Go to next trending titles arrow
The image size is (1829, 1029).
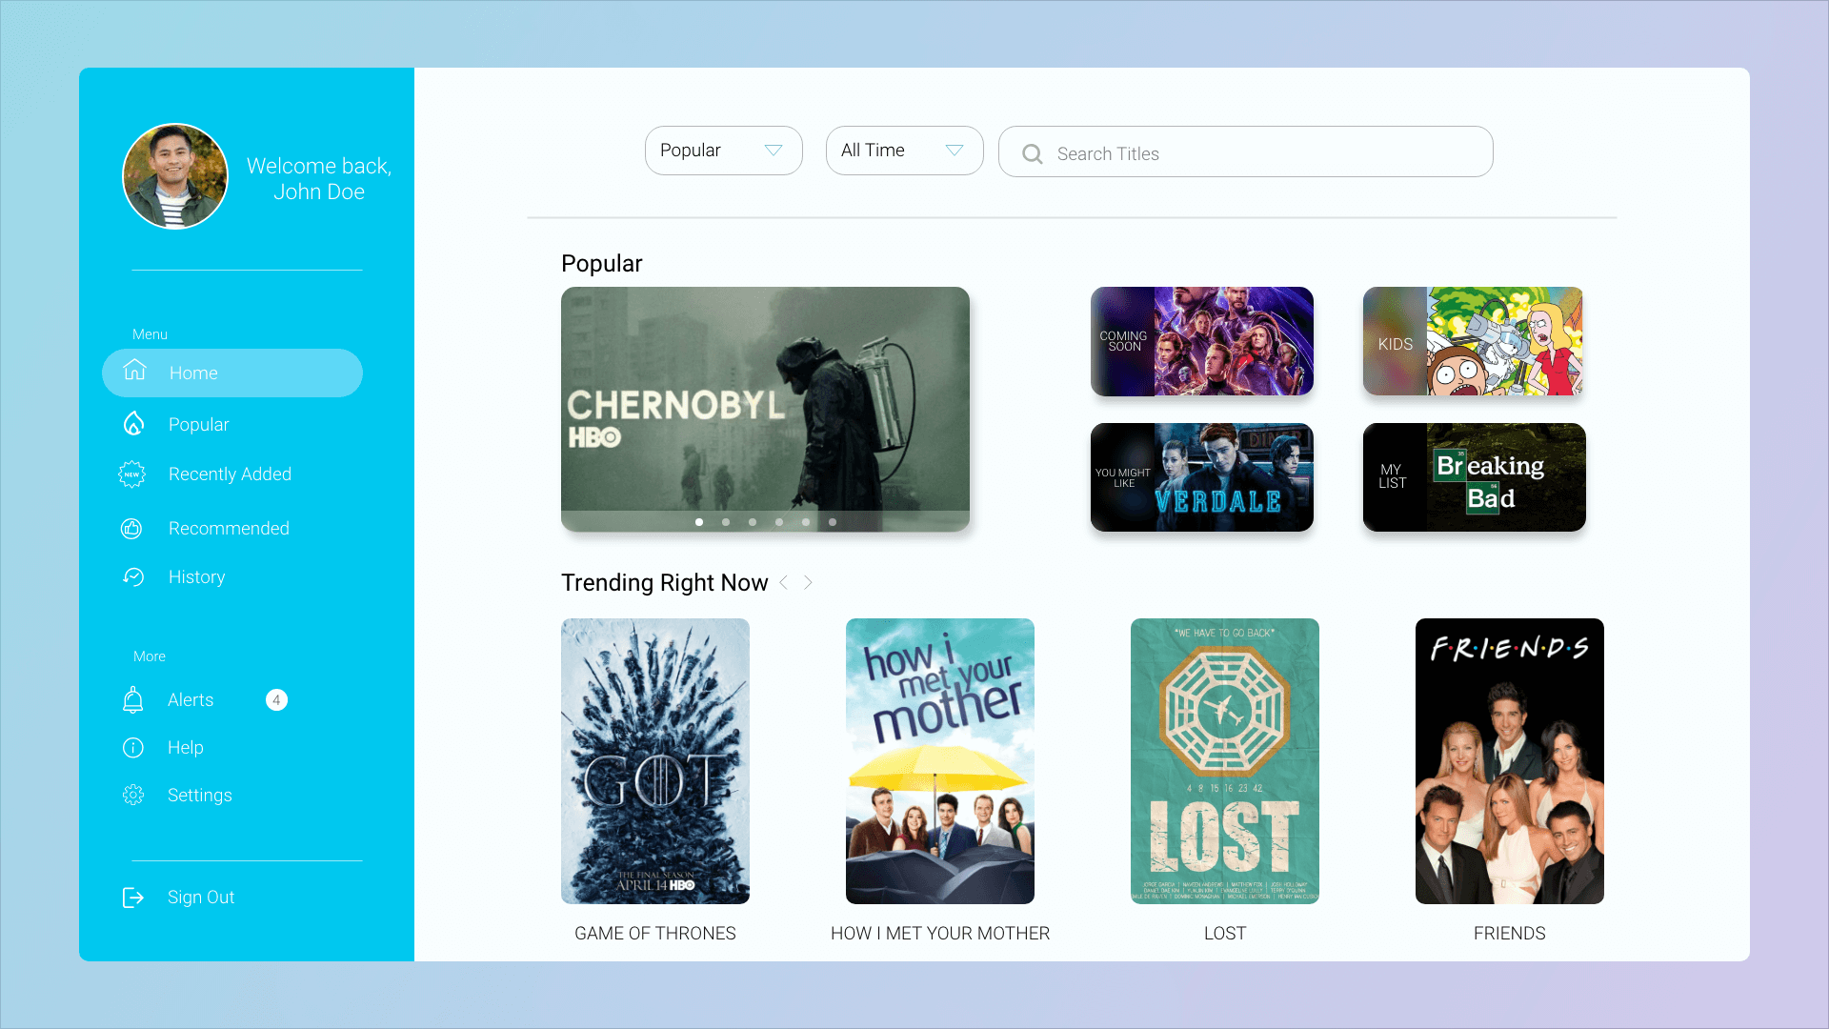[808, 582]
